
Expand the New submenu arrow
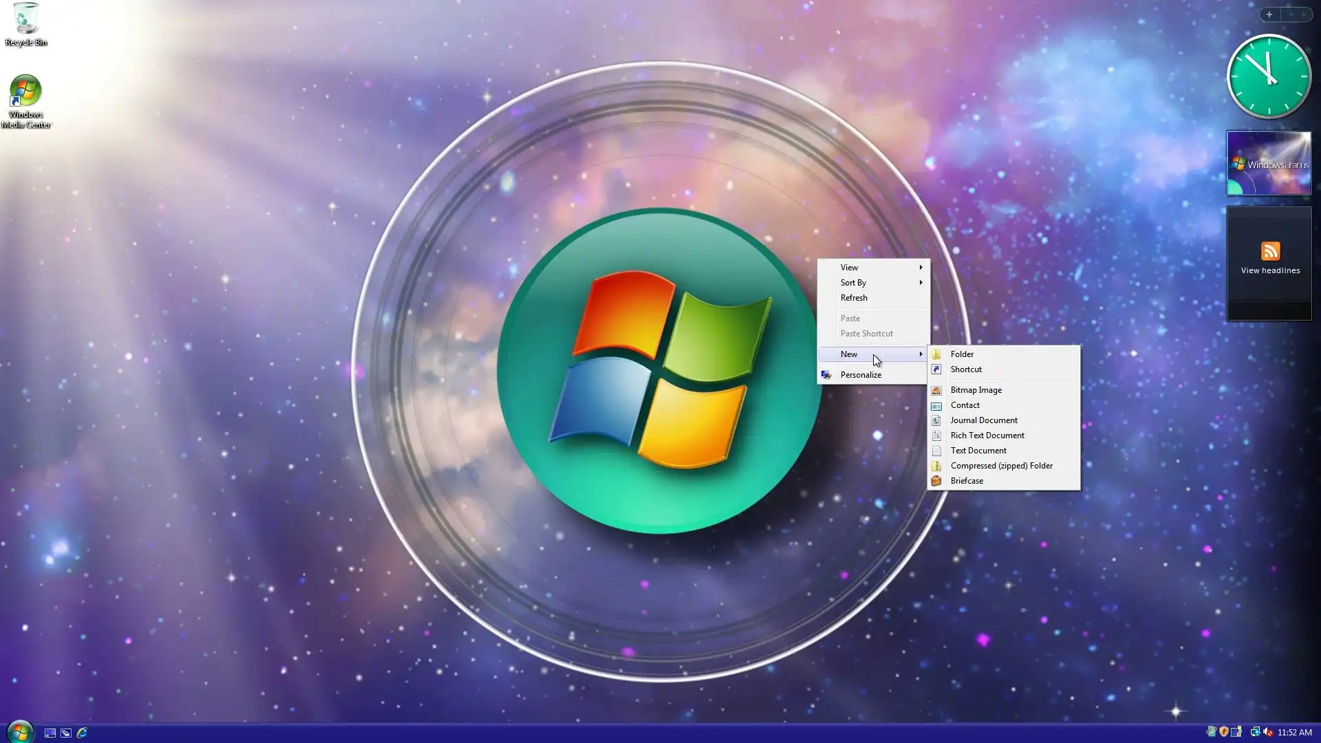pos(921,354)
